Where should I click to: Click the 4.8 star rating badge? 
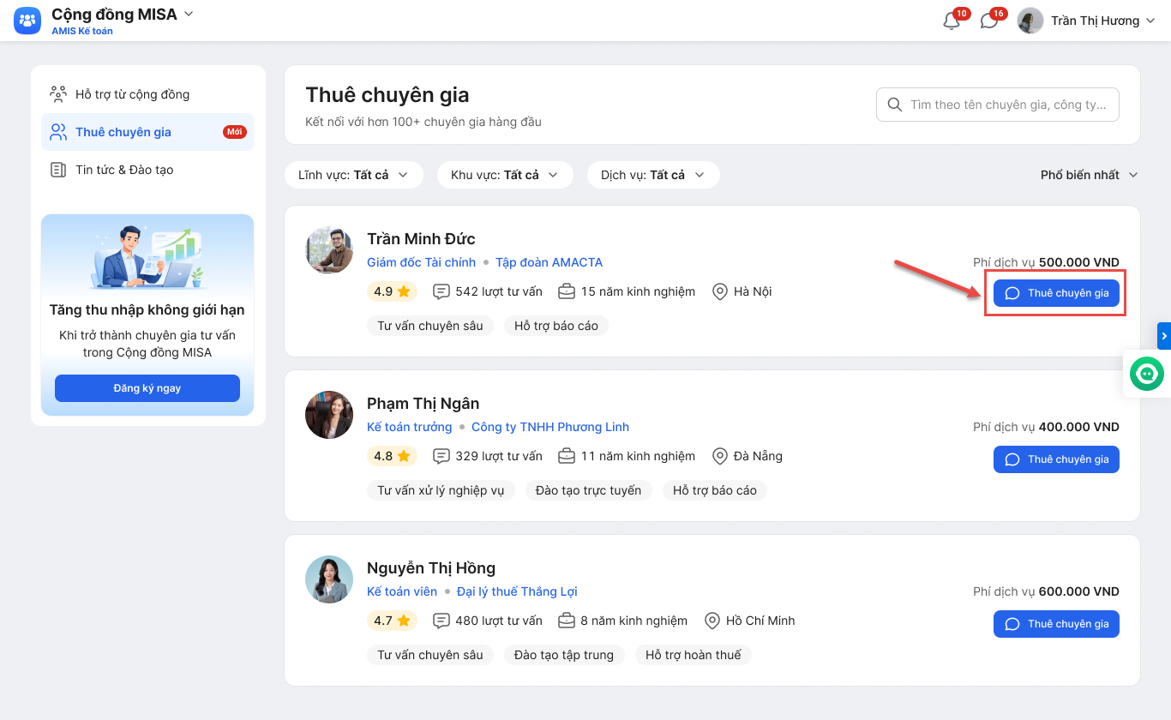392,456
